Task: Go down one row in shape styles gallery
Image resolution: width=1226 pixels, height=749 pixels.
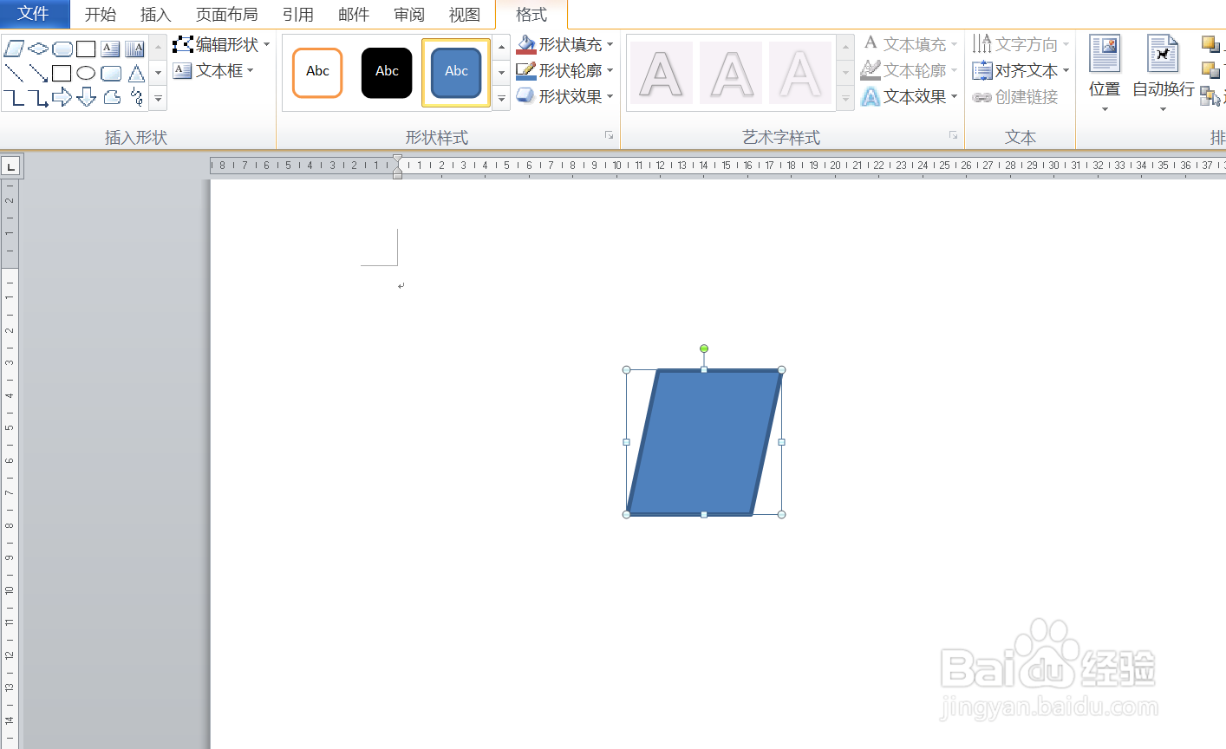Action: click(501, 73)
